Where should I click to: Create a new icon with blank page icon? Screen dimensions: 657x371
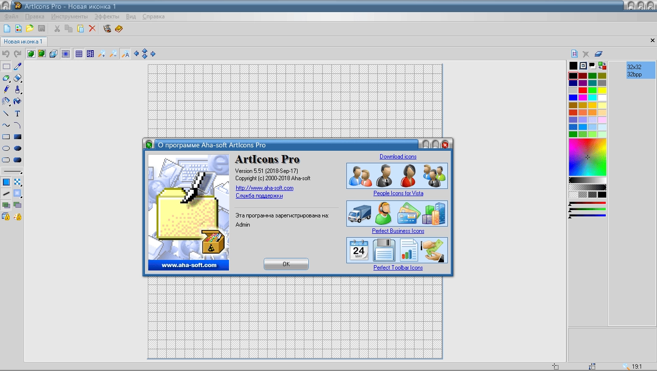[7, 29]
